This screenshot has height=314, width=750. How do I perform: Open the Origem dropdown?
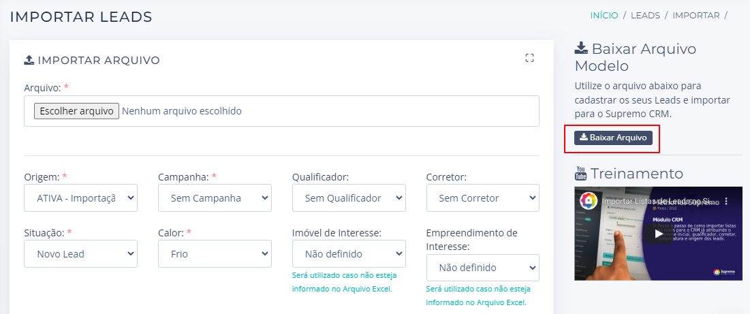pyautogui.click(x=81, y=198)
